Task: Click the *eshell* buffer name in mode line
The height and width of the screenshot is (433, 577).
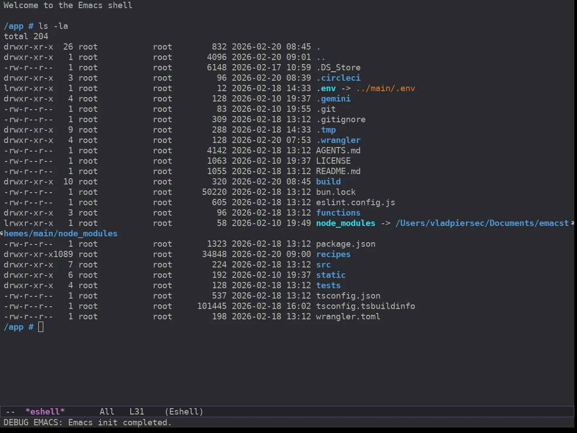Action: tap(45, 411)
